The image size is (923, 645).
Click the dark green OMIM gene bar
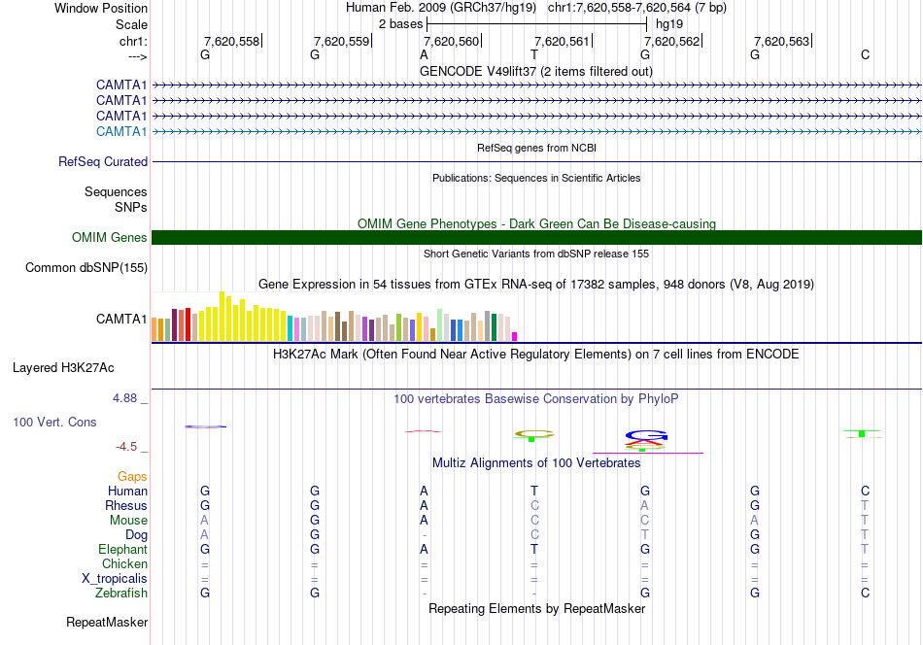click(x=536, y=237)
